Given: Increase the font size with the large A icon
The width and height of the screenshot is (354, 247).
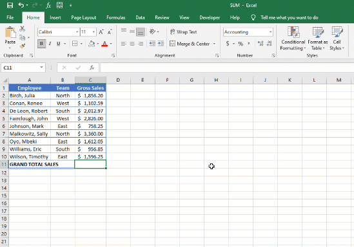Looking at the screenshot, I should 101,32.
